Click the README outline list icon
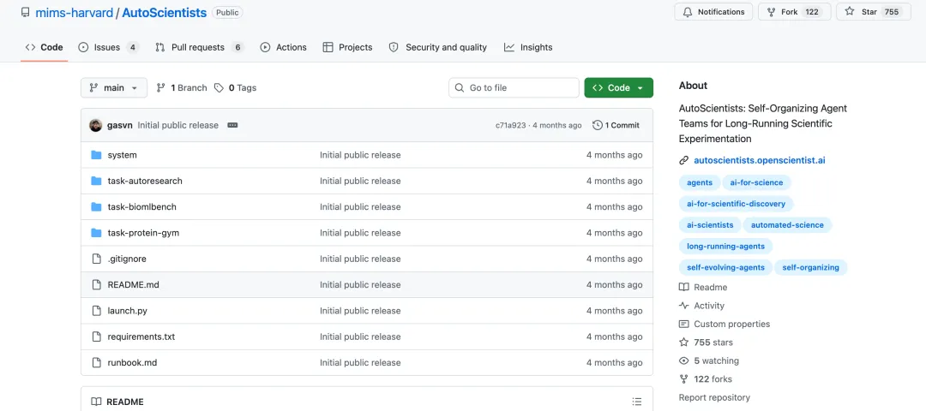 click(636, 402)
